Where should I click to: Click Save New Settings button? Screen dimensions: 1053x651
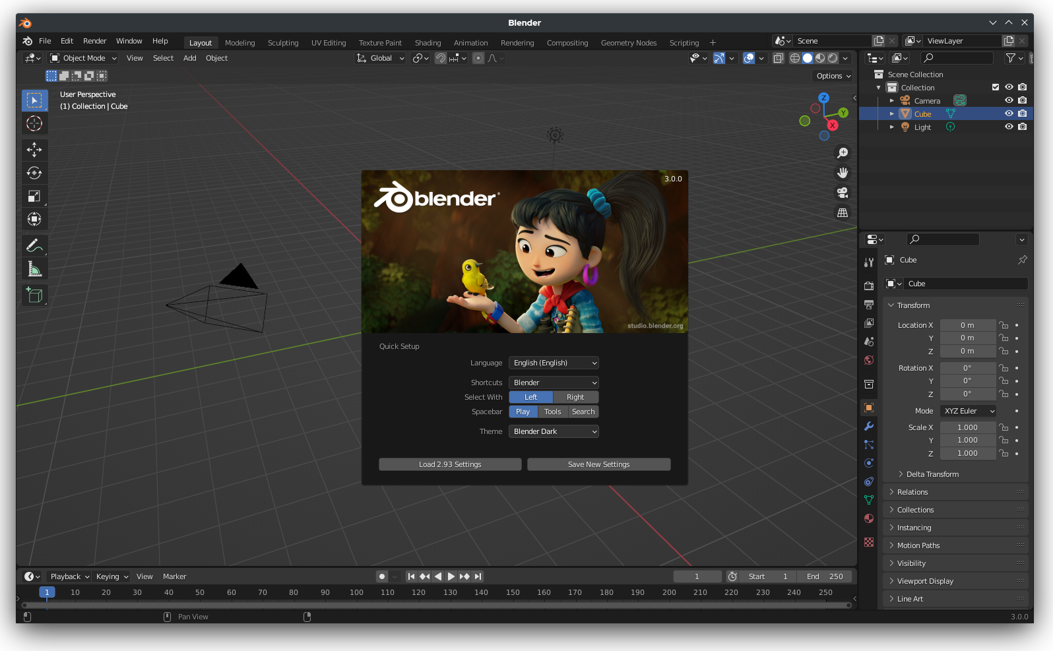598,464
